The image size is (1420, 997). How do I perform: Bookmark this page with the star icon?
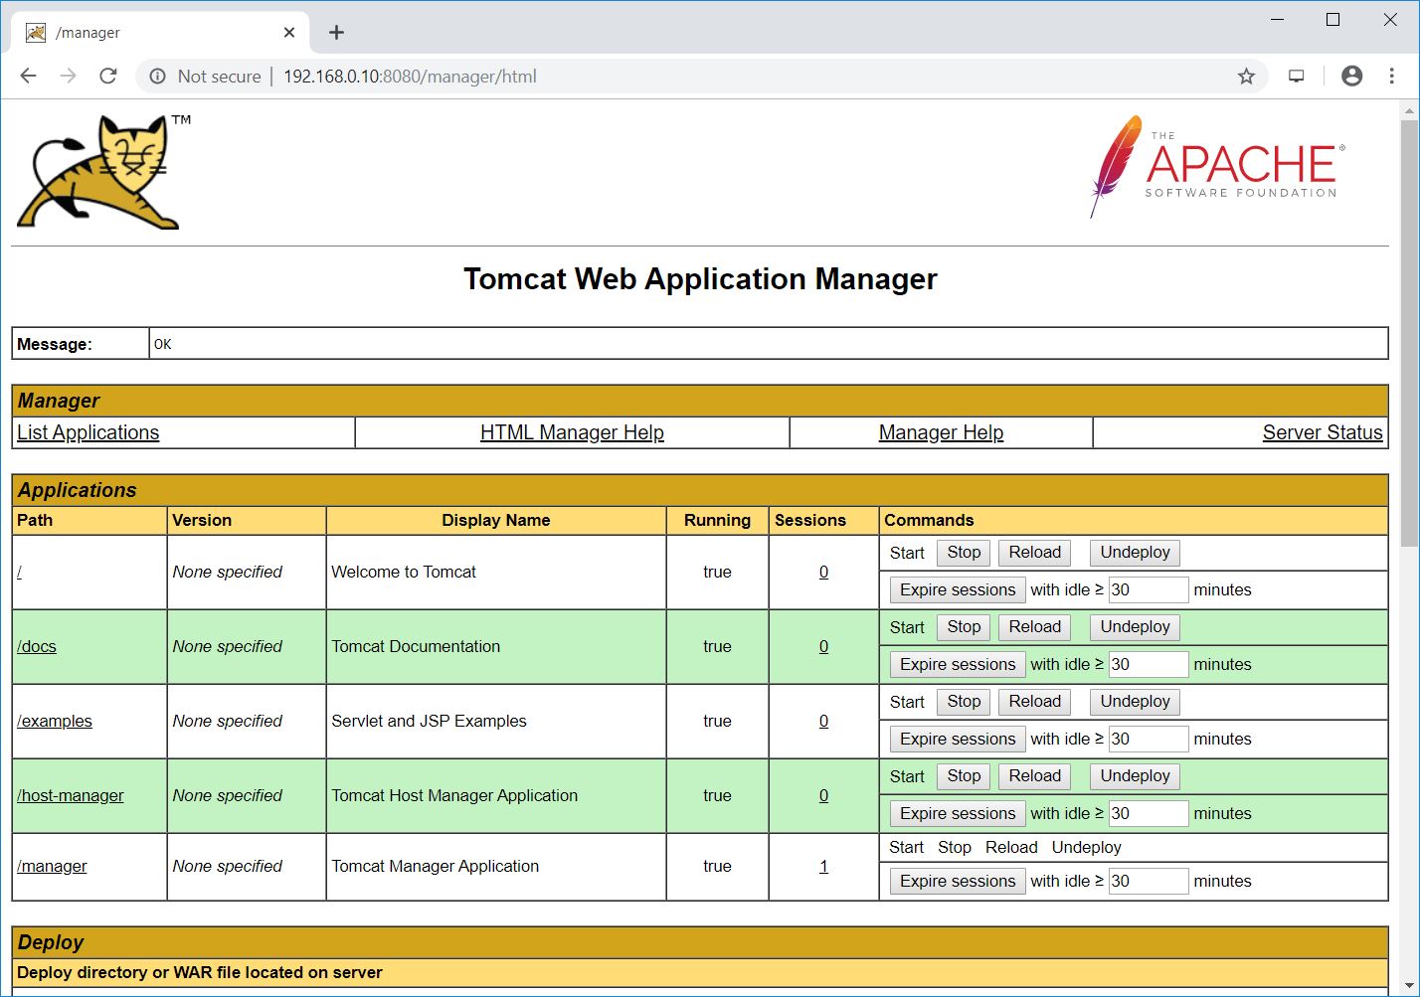pyautogui.click(x=1246, y=76)
